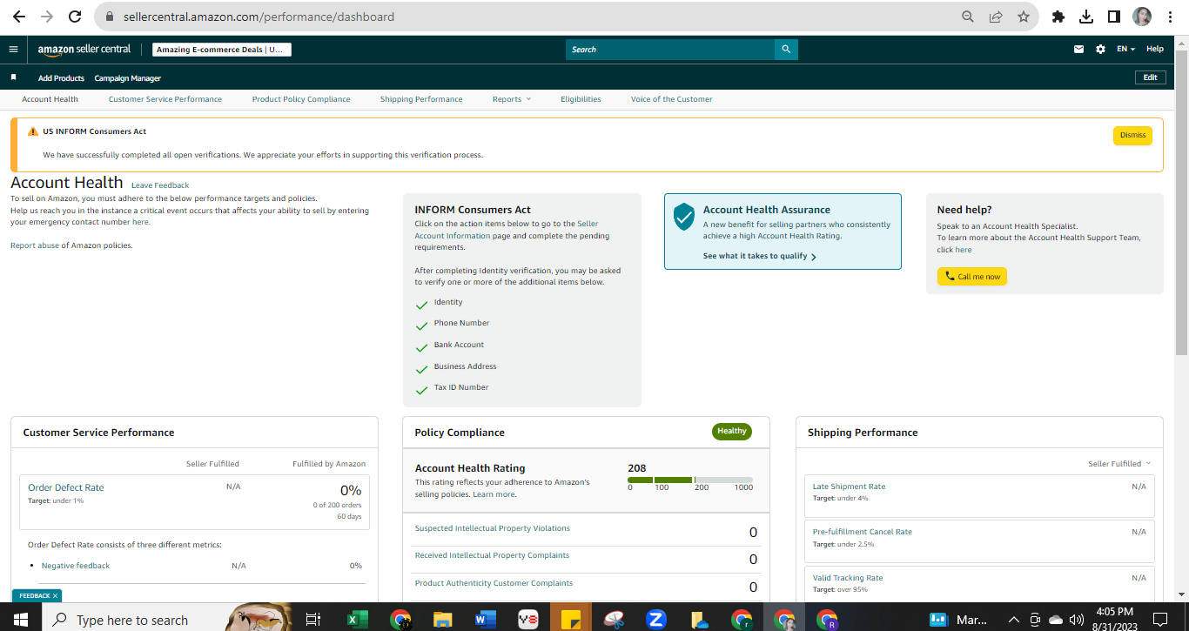
Task: Open the Seller Fulfilled dropdown under Shipping Performance
Action: (x=1119, y=464)
